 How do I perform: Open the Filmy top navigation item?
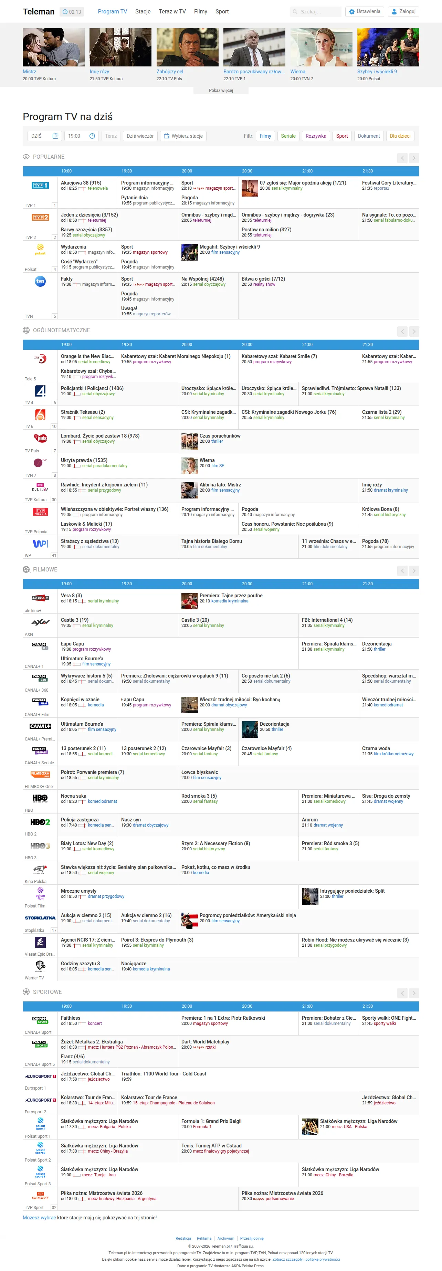click(x=201, y=11)
